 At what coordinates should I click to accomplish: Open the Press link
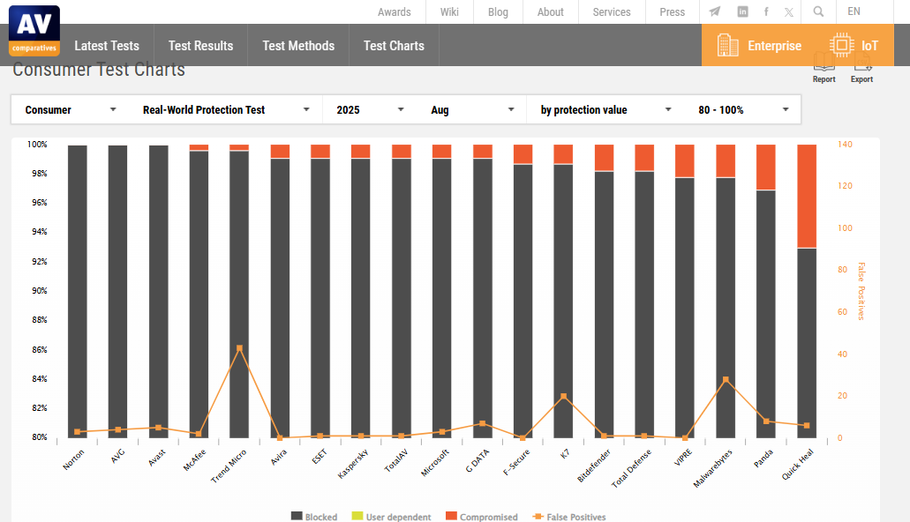point(672,11)
